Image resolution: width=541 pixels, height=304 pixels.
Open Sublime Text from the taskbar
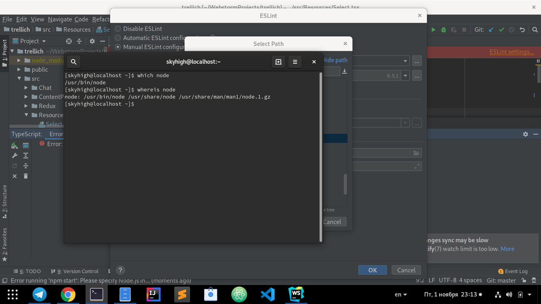click(x=182, y=294)
